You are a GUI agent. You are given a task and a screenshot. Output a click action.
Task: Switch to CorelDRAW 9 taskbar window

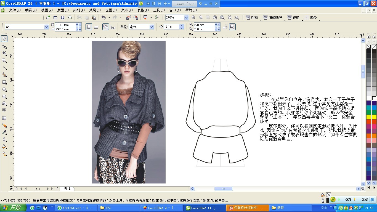[x=162, y=208]
